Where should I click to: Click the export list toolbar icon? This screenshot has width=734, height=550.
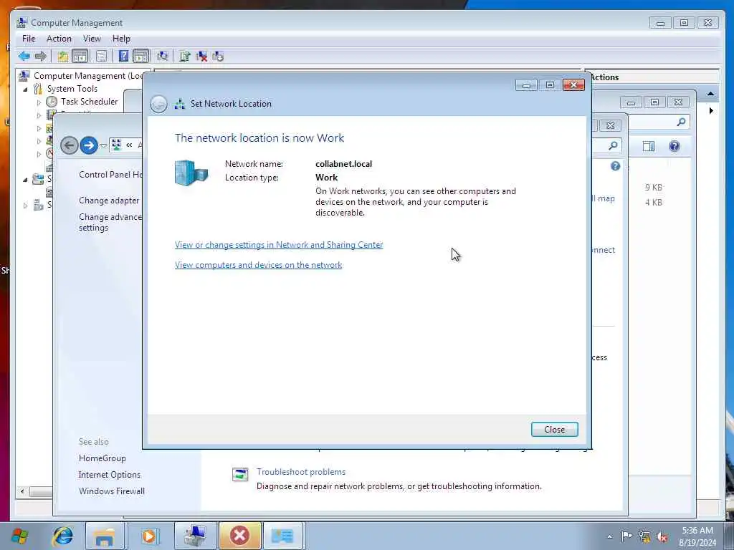point(184,57)
